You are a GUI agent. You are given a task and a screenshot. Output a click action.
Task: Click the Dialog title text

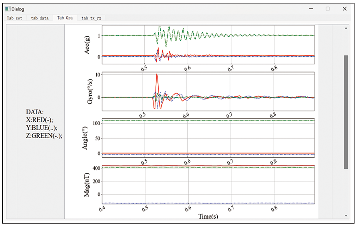coord(17,9)
